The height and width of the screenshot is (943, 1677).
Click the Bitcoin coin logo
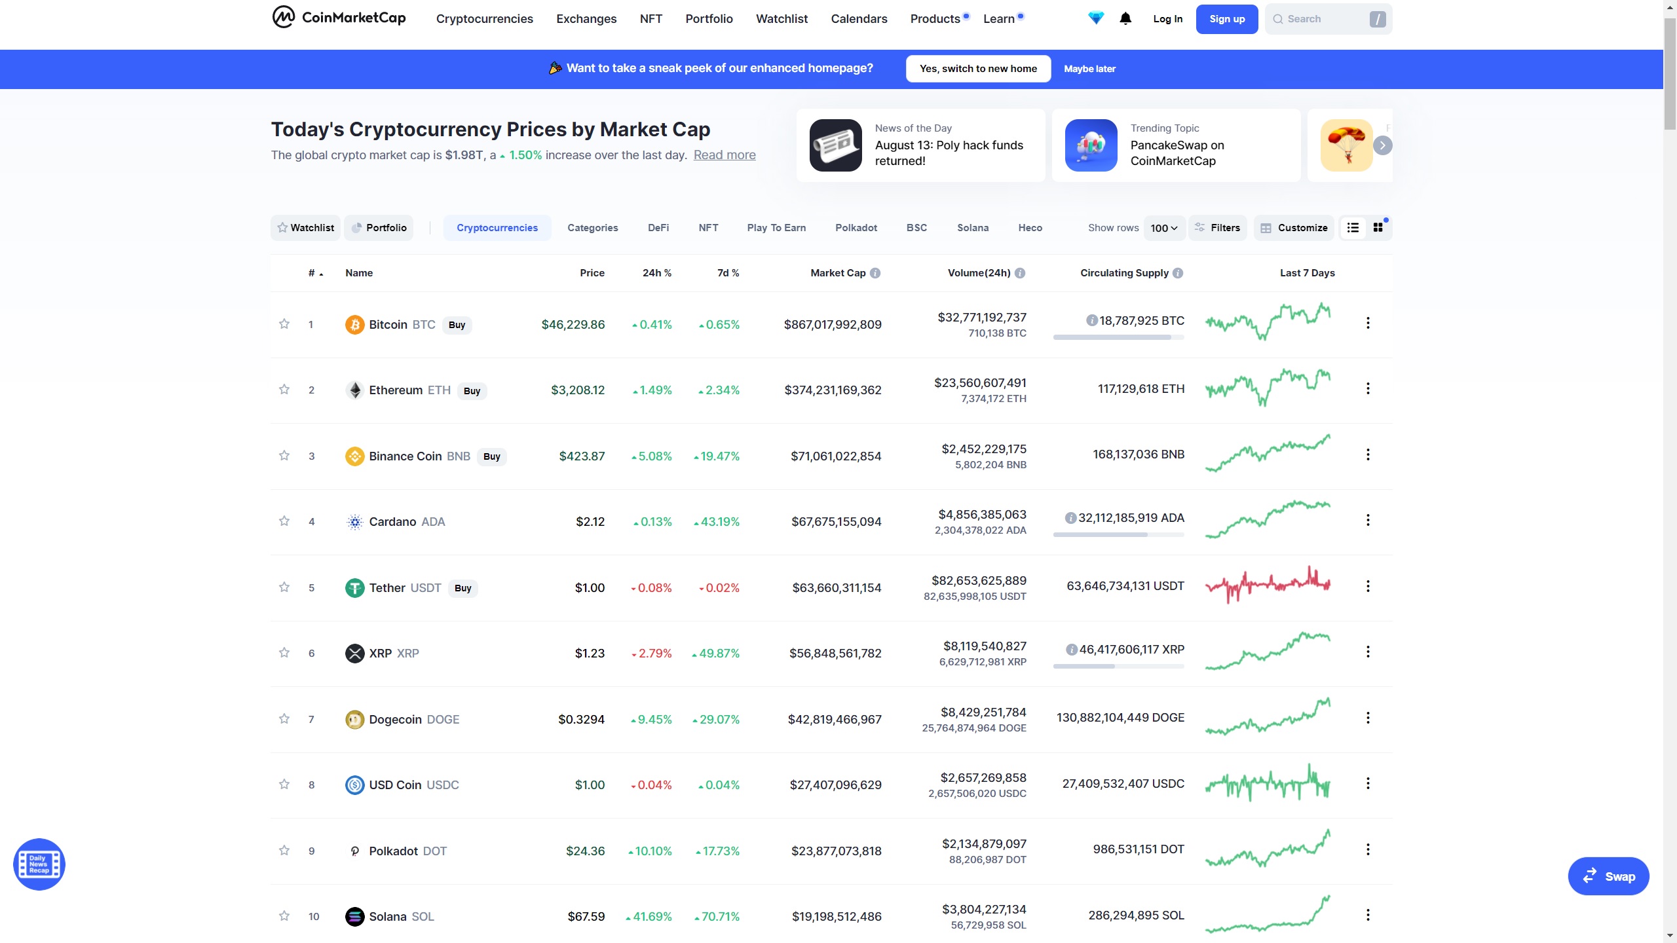tap(354, 325)
